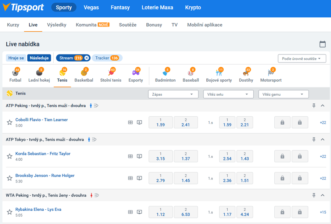Open the calendar icon beside Live nabídka
The width and height of the screenshot is (331, 224).
pyautogui.click(x=322, y=44)
